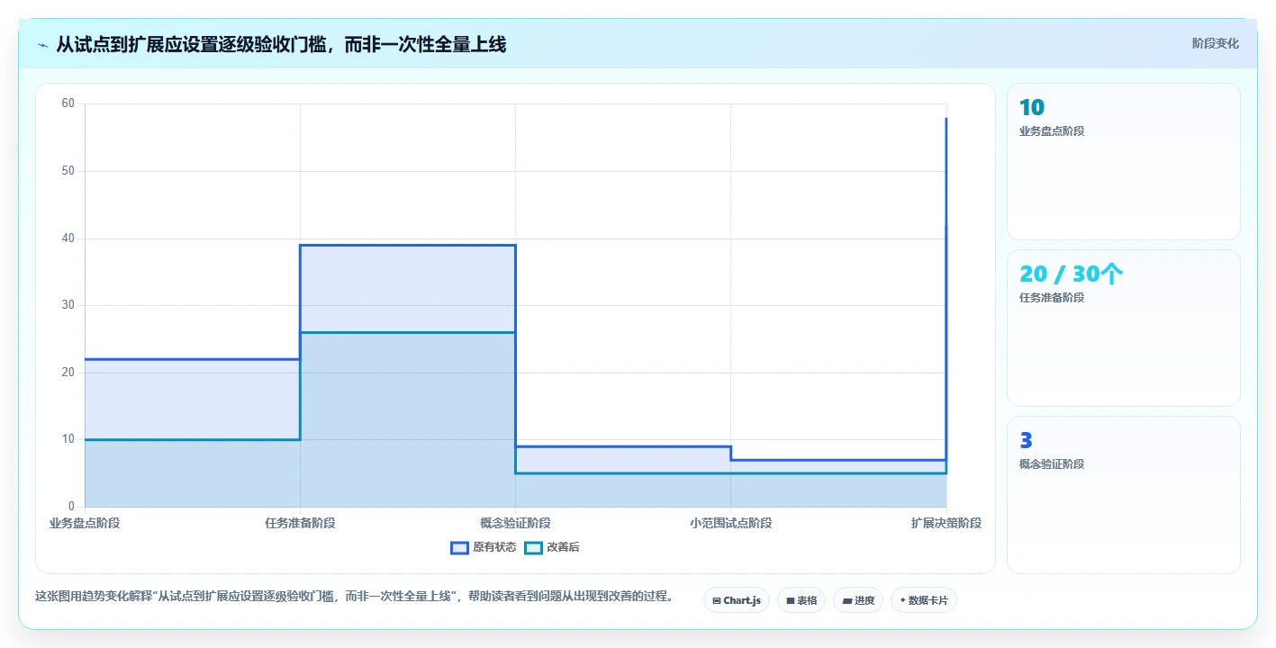Click the y-axis value 60
This screenshot has height=648, width=1276.
pyautogui.click(x=68, y=103)
